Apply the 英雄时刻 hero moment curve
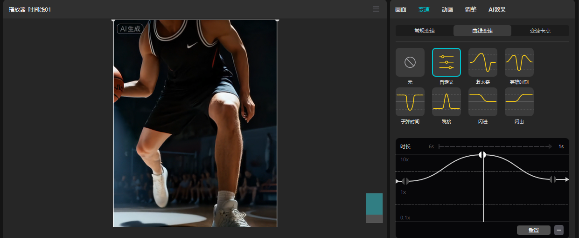 (x=519, y=62)
